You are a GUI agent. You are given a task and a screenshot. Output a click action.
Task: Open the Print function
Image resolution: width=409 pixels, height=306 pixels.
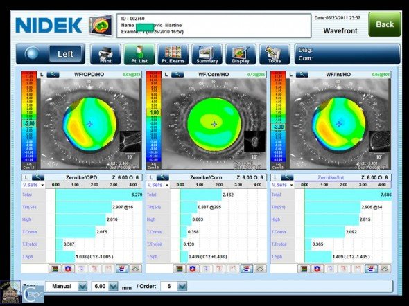105,54
